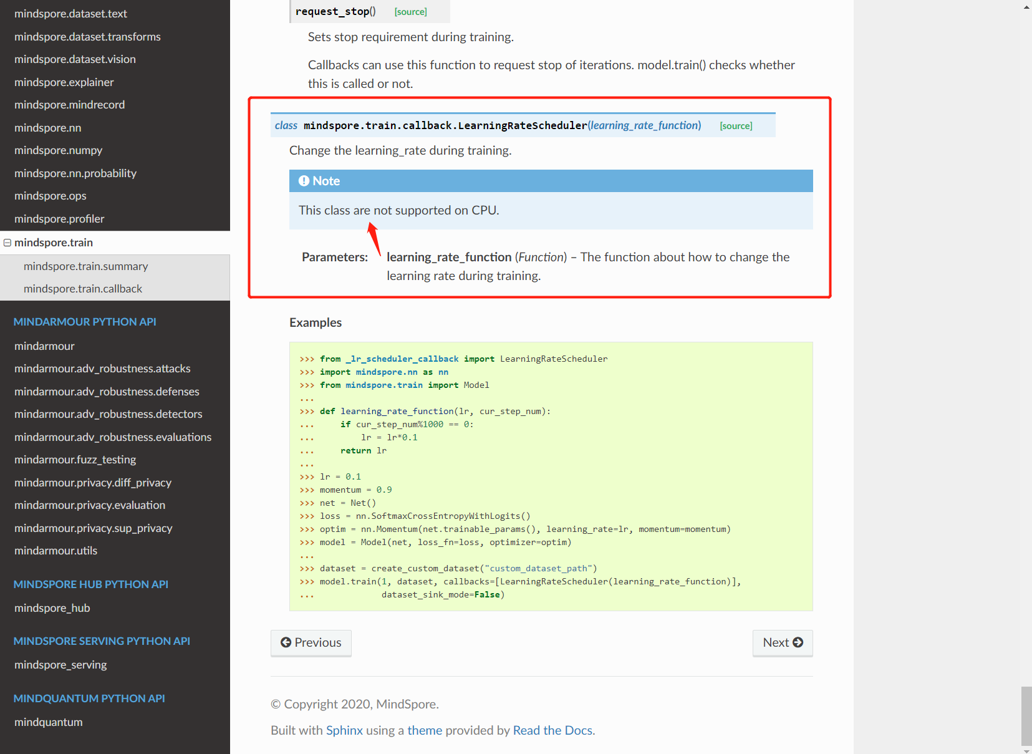
Task: Click the right-arrow icon on the Next button
Action: (x=798, y=642)
